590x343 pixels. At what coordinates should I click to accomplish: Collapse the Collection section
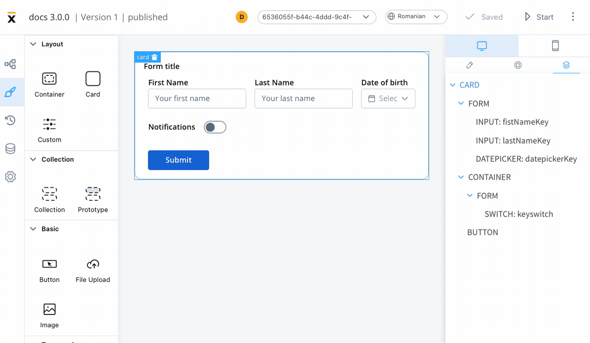point(33,159)
